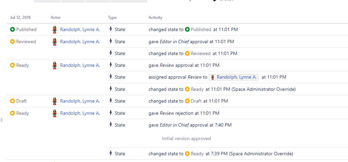Click the 'Actor' column header

[55, 18]
